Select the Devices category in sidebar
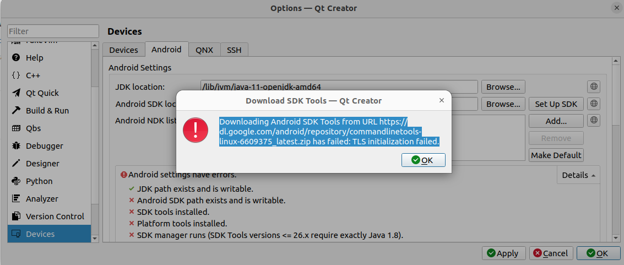 (49, 234)
